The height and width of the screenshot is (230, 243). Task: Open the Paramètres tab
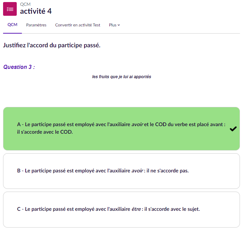[x=36, y=25]
